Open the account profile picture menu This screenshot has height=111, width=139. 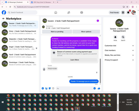[x=133, y=12]
